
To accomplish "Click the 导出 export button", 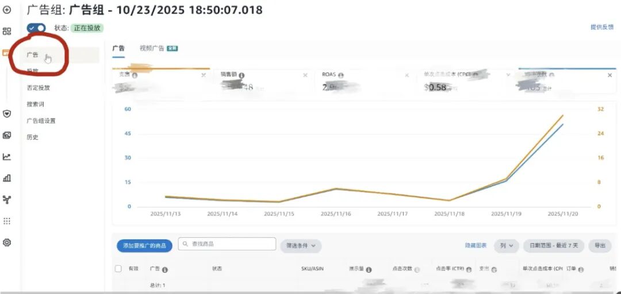I will 600,246.
